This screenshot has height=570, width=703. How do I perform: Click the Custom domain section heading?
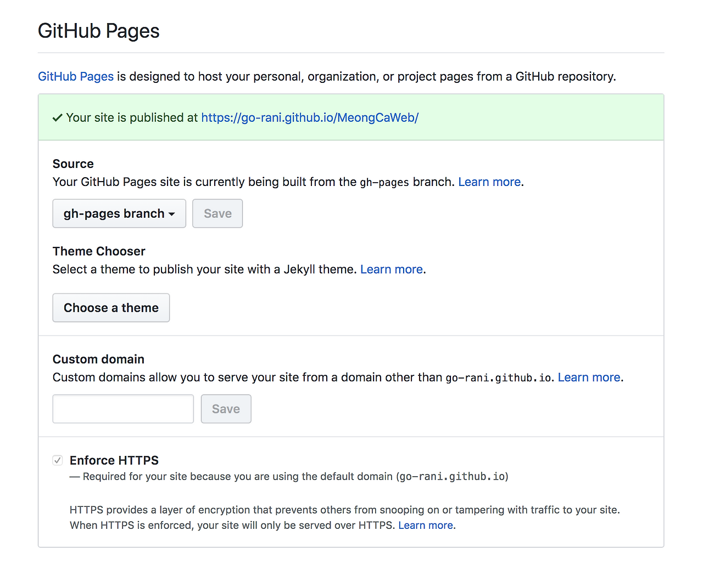[x=98, y=359]
